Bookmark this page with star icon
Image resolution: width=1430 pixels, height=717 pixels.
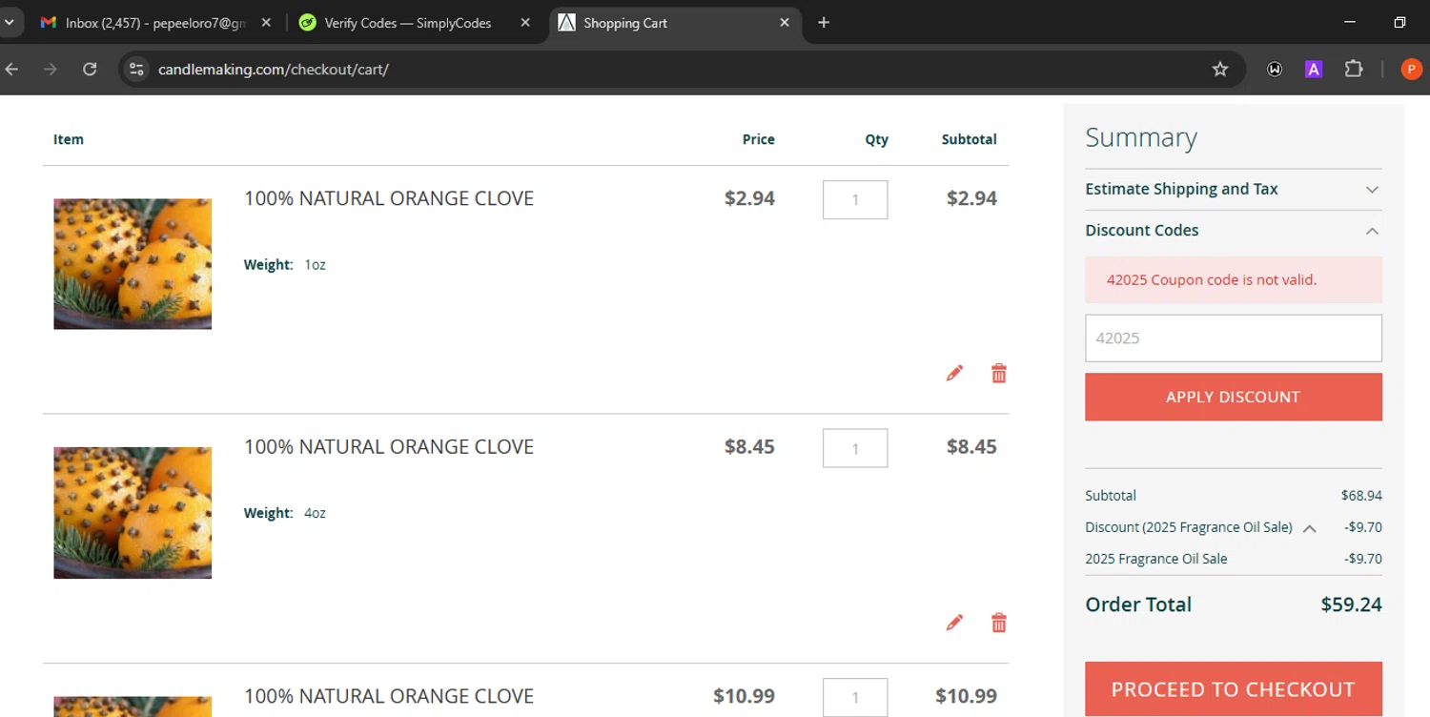click(1220, 69)
